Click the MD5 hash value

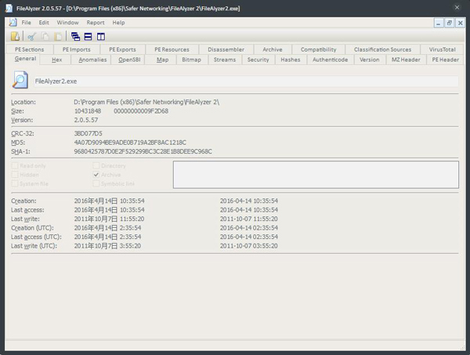pyautogui.click(x=130, y=143)
